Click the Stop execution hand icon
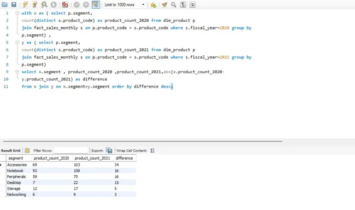This screenshot has height=210, width=355. point(54,4)
